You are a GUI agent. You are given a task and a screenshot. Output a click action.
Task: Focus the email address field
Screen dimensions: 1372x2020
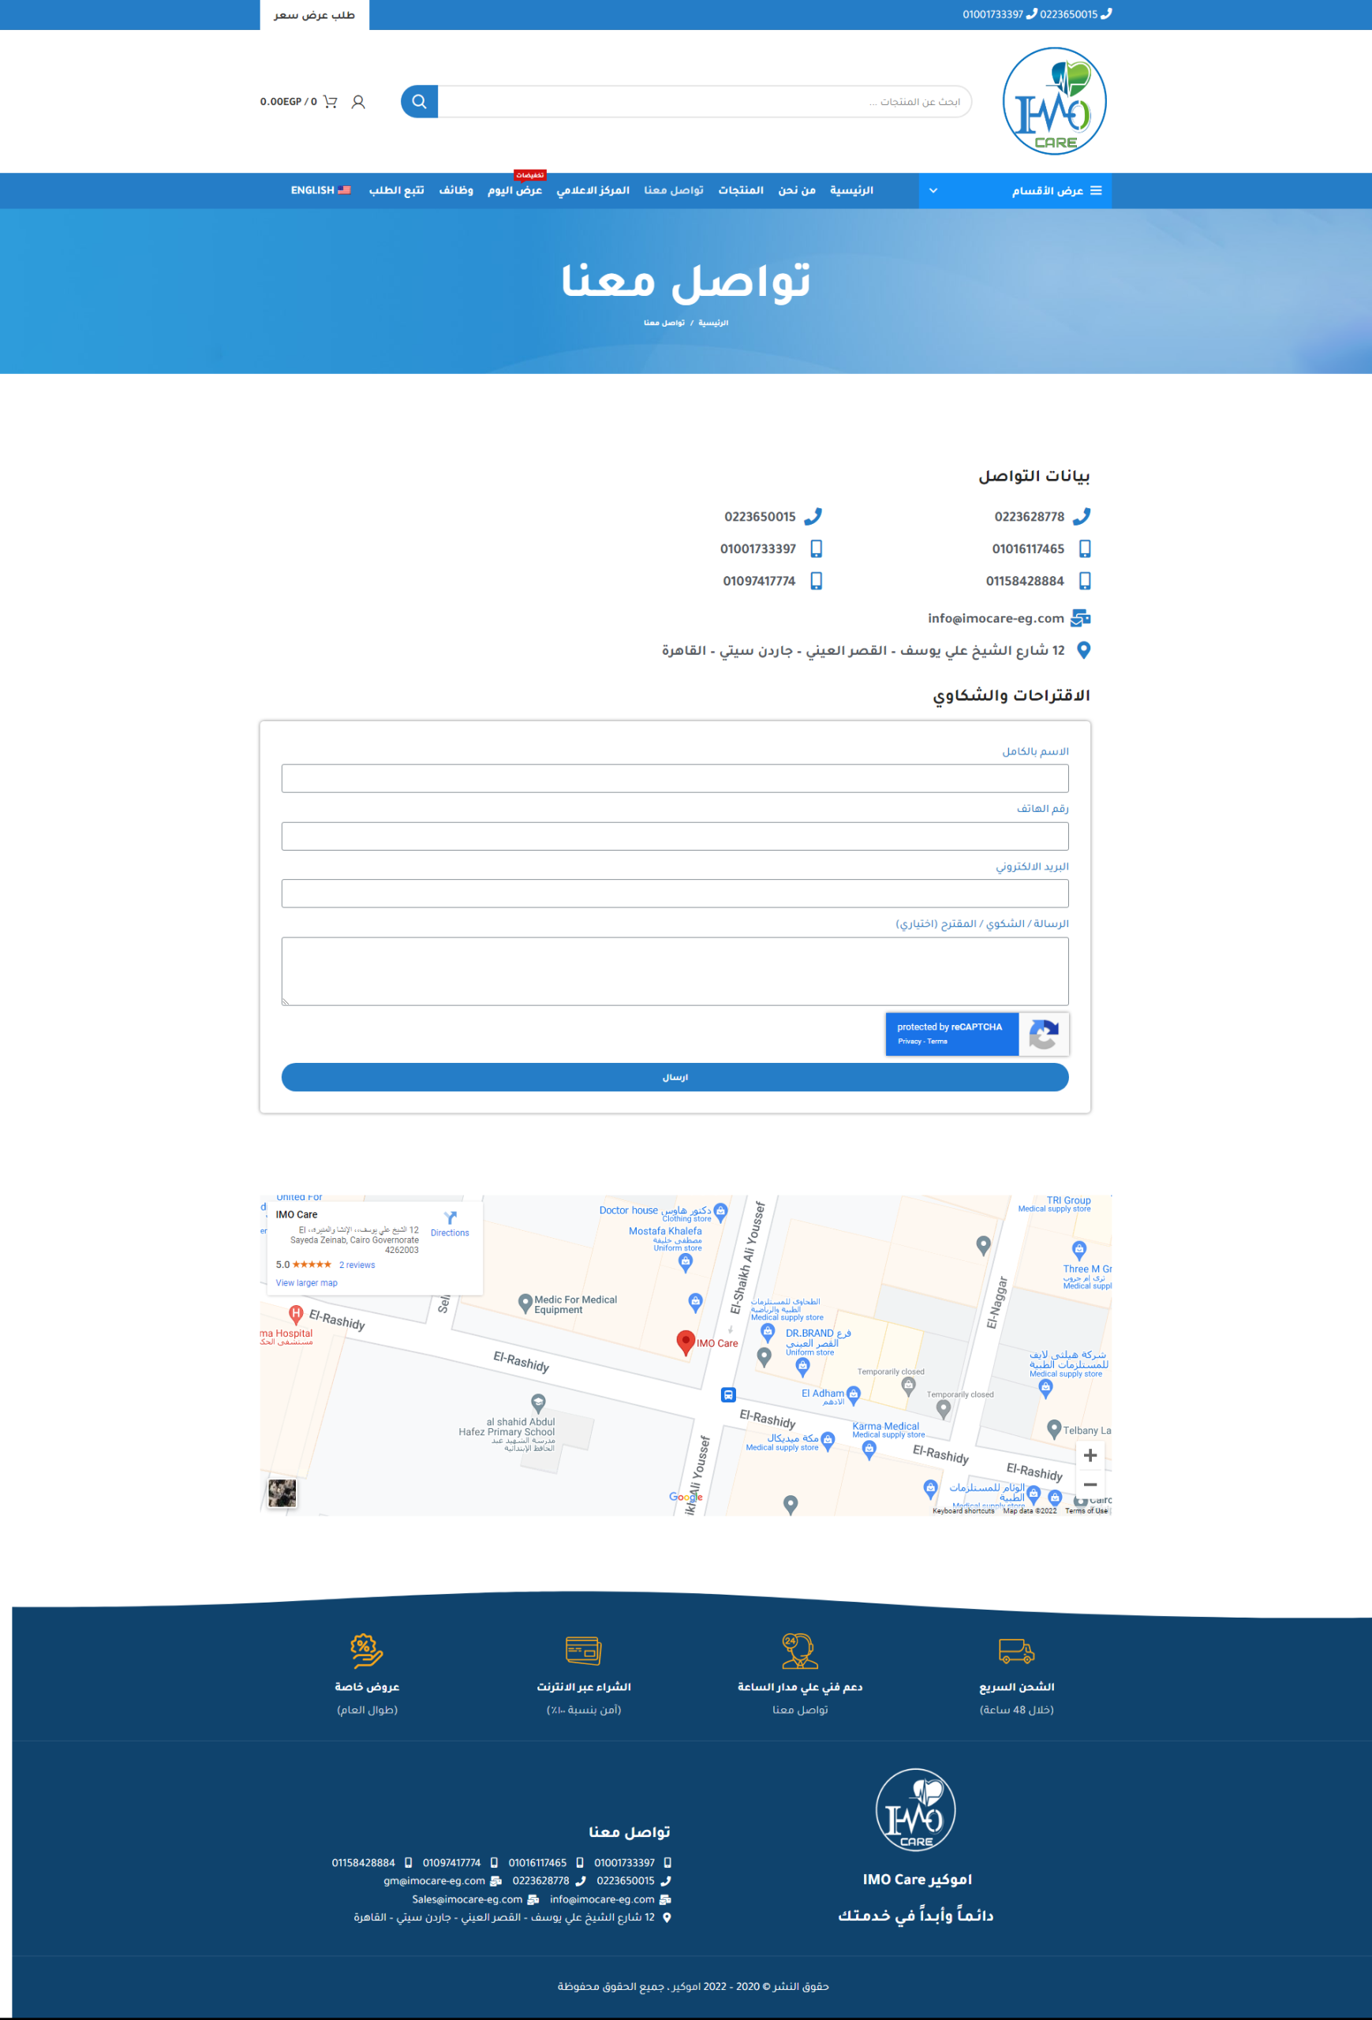[x=675, y=893]
